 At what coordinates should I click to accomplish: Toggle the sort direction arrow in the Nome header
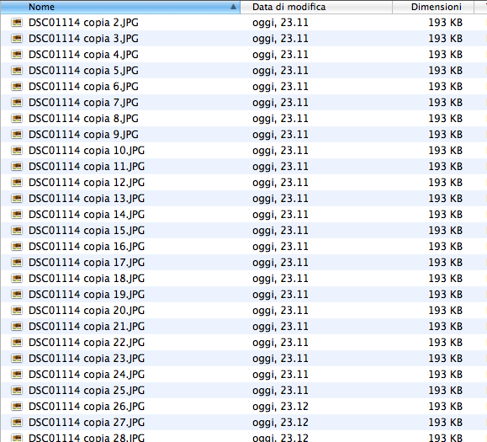[233, 7]
